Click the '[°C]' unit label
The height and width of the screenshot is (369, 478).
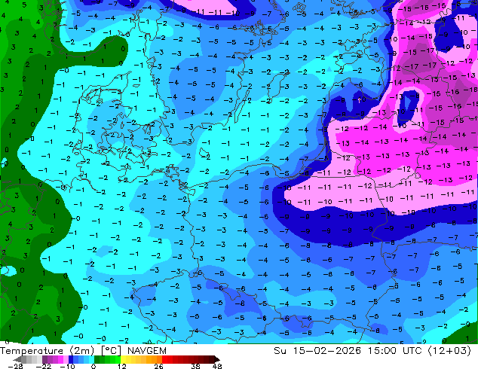[111, 351]
